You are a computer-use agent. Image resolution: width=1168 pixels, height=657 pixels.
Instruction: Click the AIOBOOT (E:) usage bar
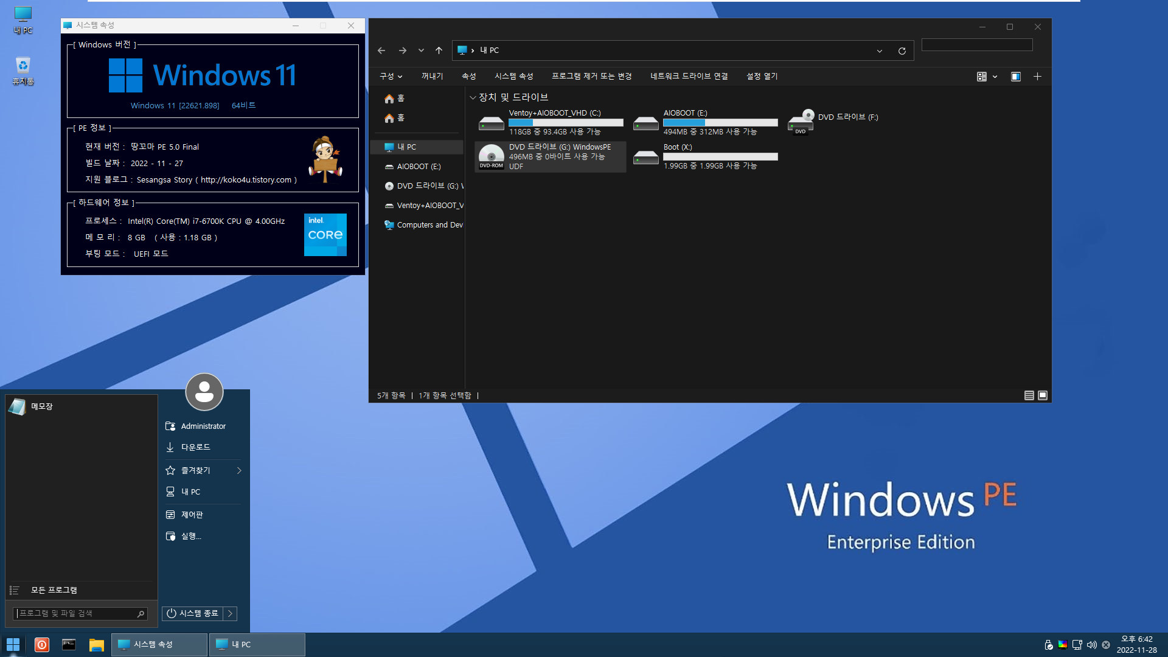720,123
